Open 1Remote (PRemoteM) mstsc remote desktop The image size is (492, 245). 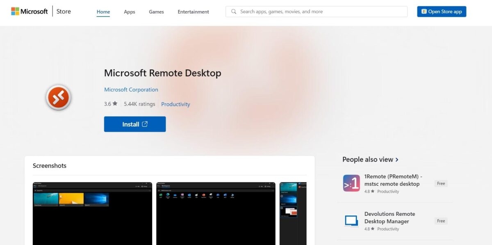(x=393, y=180)
